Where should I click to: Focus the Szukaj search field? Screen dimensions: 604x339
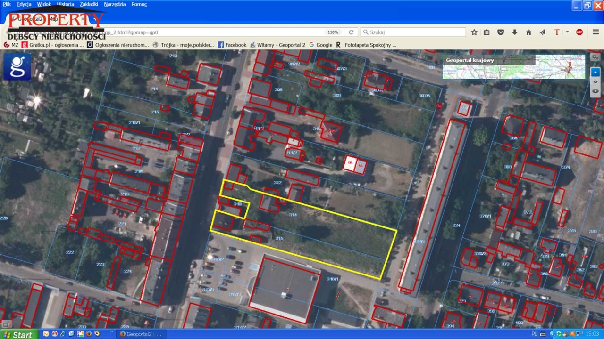413,32
